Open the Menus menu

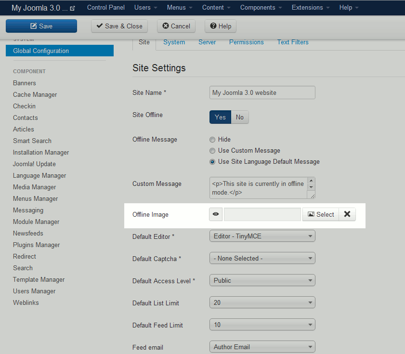180,8
